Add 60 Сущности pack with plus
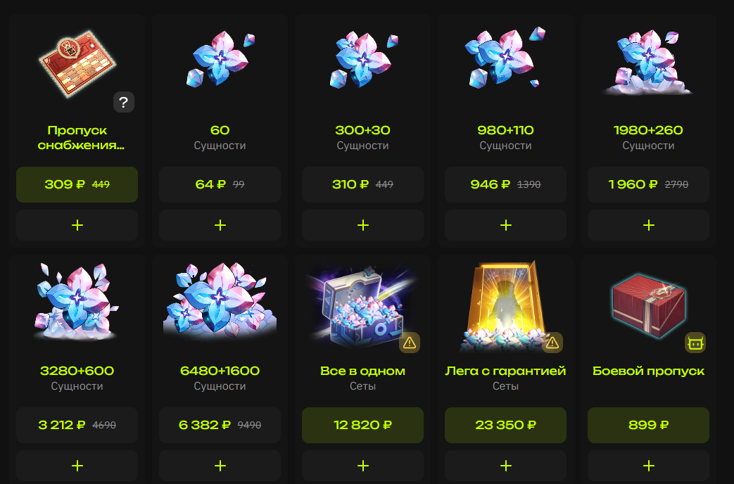 click(x=220, y=225)
